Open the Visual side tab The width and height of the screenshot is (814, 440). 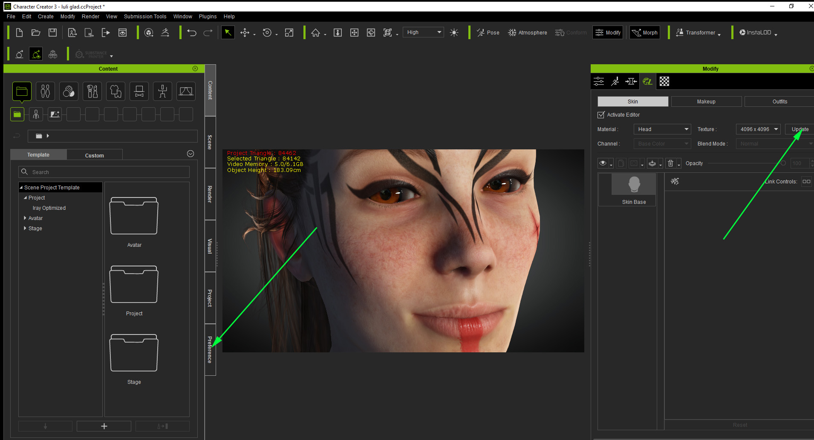[x=210, y=246]
